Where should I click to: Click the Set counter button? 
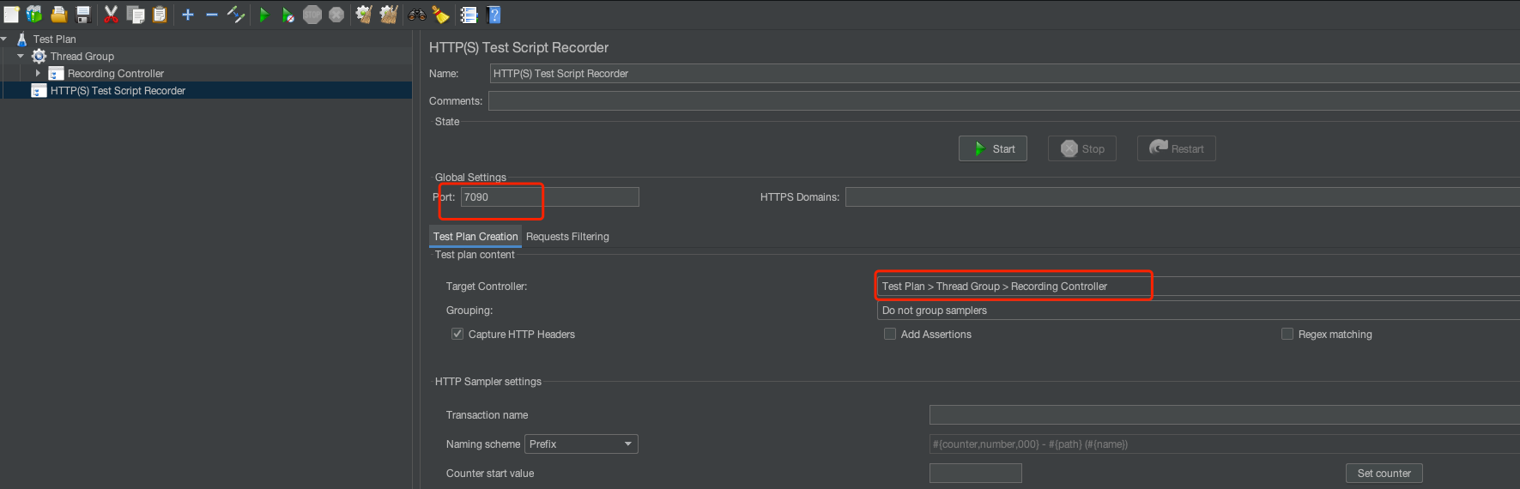[1384, 473]
